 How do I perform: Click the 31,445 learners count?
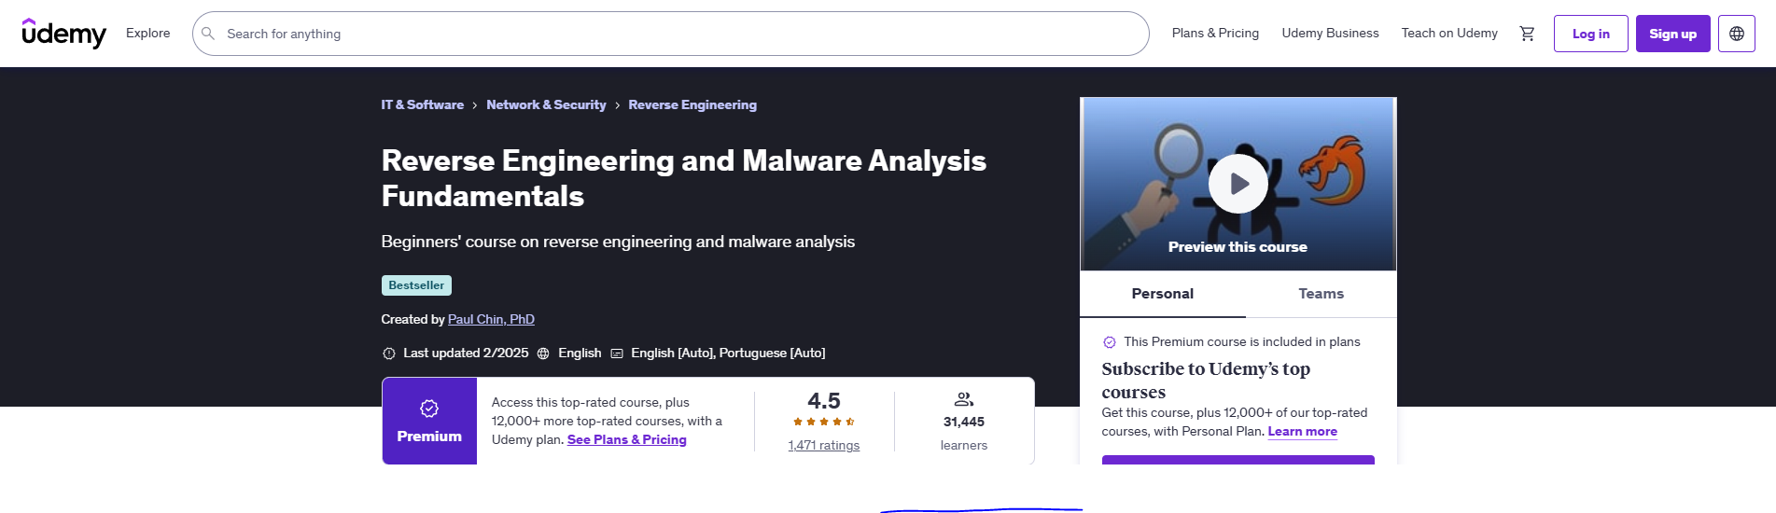tap(964, 422)
